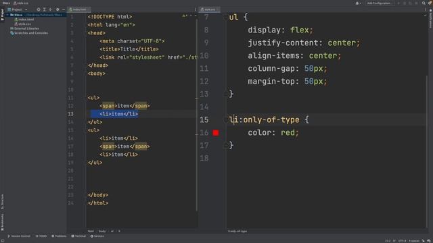Screen dimensions: 433x243
Task: Click the style.css file icon in breadcrumb
Action: (15, 3)
